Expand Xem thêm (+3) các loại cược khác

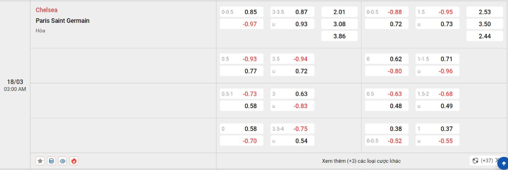coord(361,161)
